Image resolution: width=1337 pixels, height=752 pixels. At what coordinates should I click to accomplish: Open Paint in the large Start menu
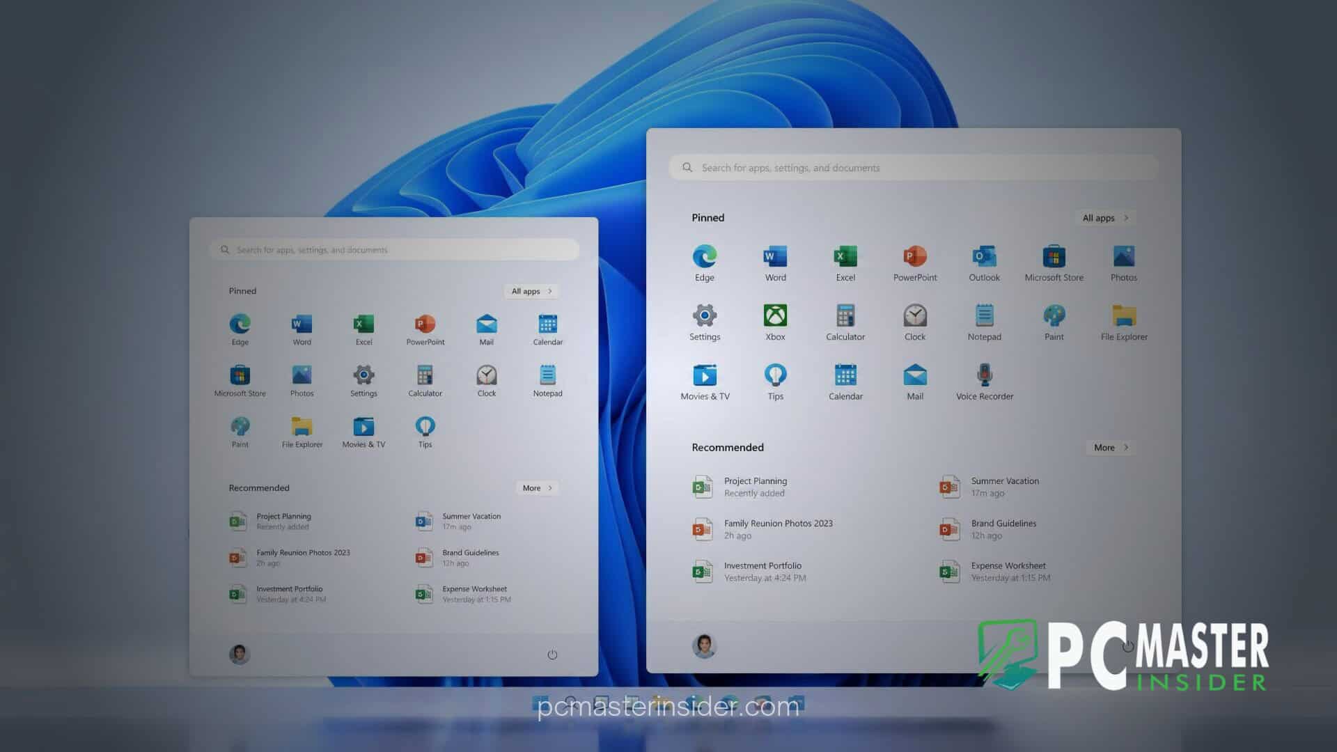coord(1054,322)
